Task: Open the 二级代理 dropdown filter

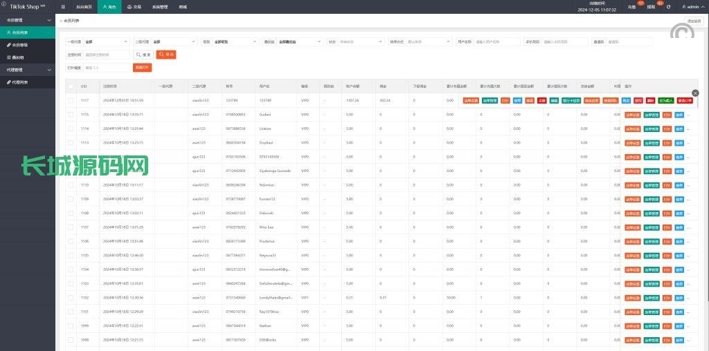Action: [173, 41]
